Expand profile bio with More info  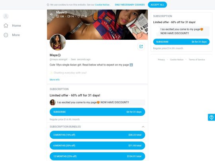(55, 80)
